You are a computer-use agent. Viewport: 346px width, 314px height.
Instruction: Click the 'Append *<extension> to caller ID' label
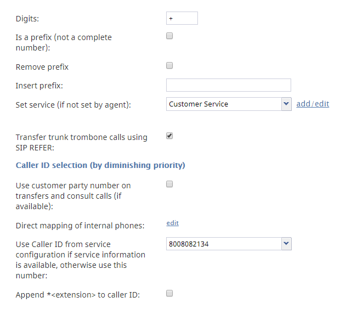pyautogui.click(x=78, y=295)
